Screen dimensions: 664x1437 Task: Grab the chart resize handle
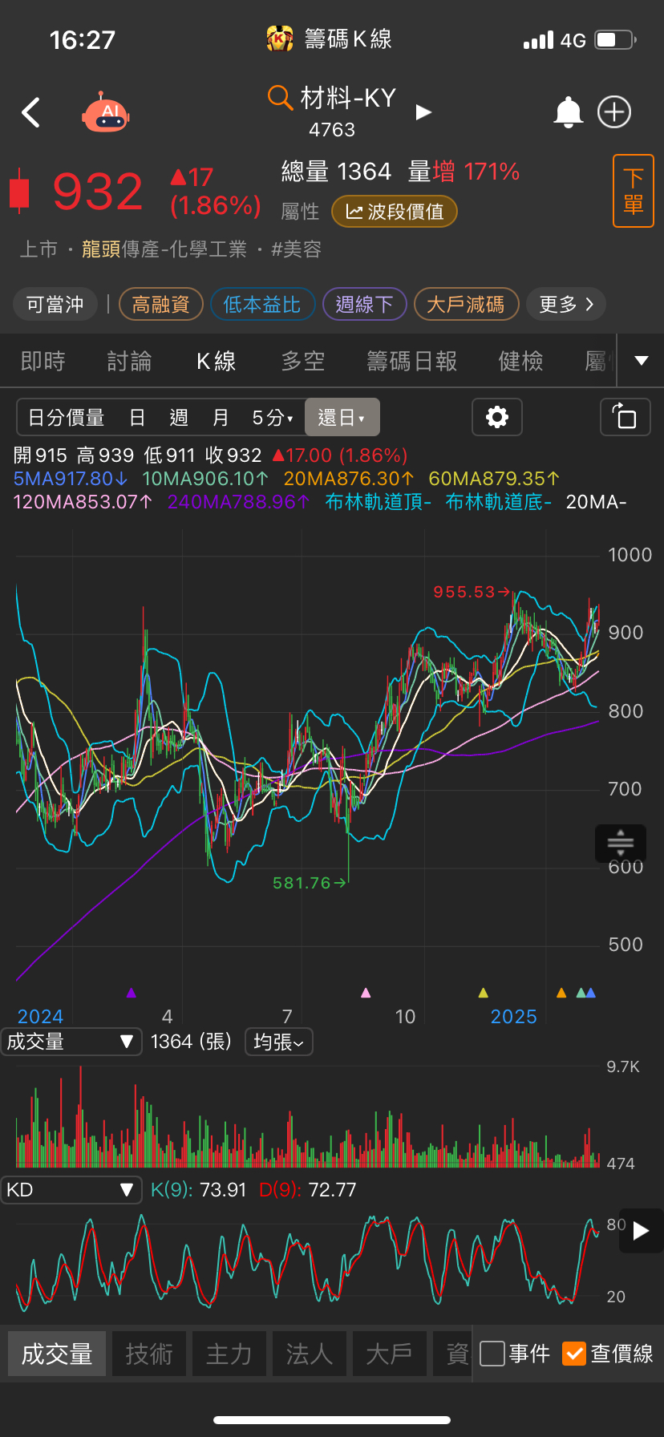[620, 843]
